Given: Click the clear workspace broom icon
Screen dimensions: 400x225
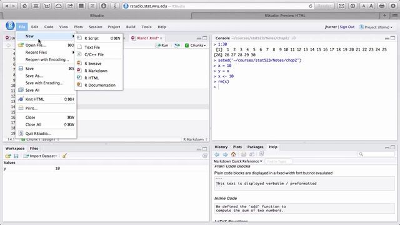Looking at the screenshot, I should (x=64, y=156).
